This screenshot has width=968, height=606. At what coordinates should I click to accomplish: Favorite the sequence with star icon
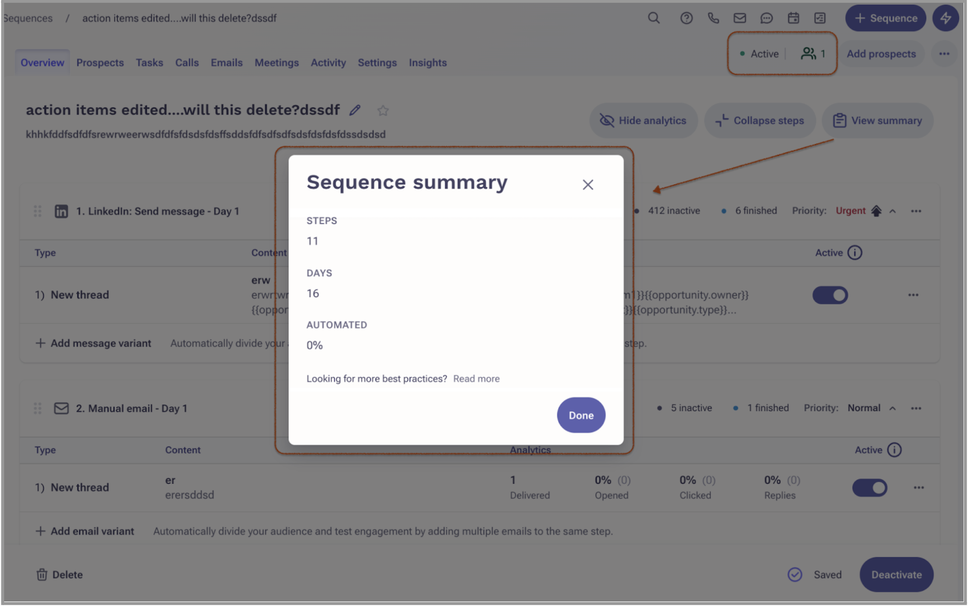pyautogui.click(x=383, y=110)
